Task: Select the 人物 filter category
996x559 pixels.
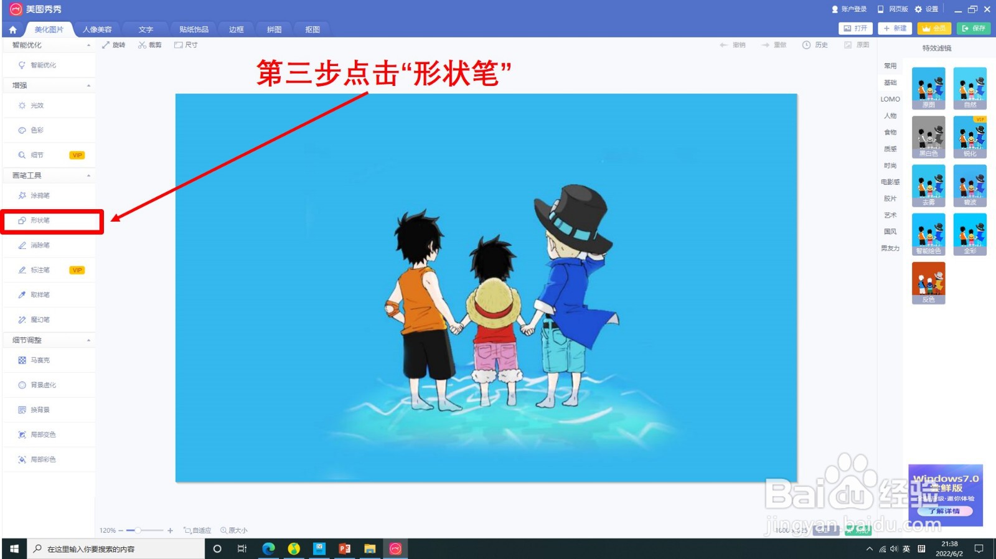Action: (x=890, y=116)
